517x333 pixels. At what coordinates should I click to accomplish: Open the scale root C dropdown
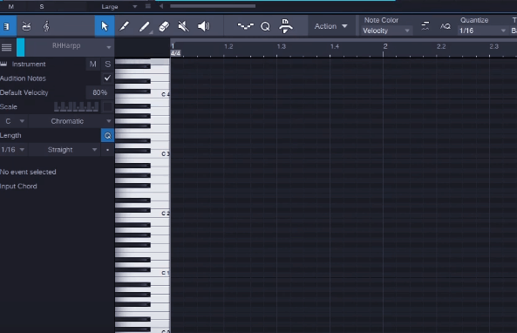14,121
